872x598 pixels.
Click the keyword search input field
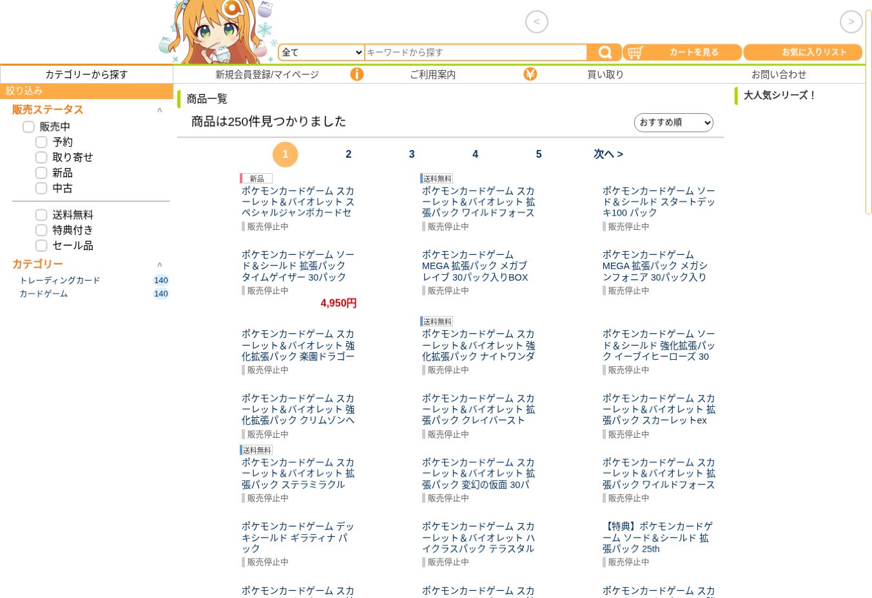476,52
